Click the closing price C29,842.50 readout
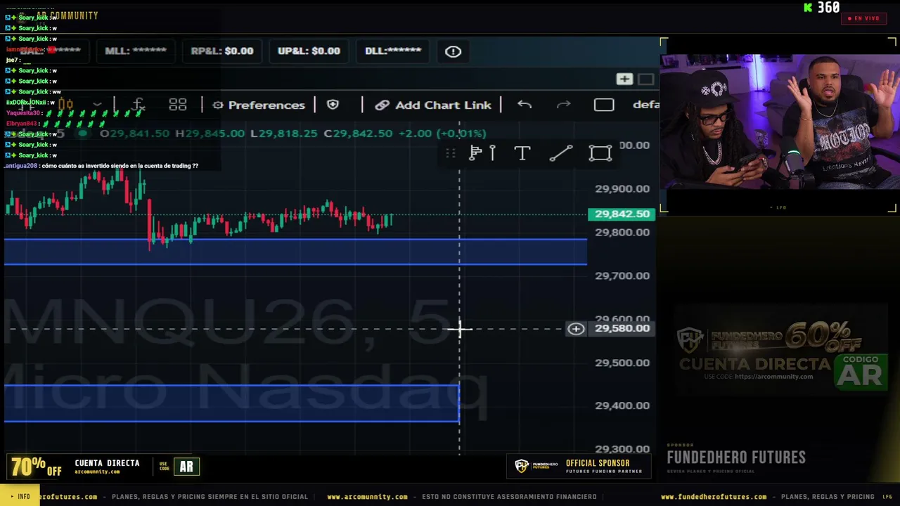Screen dimensions: 900x506 click(x=358, y=134)
